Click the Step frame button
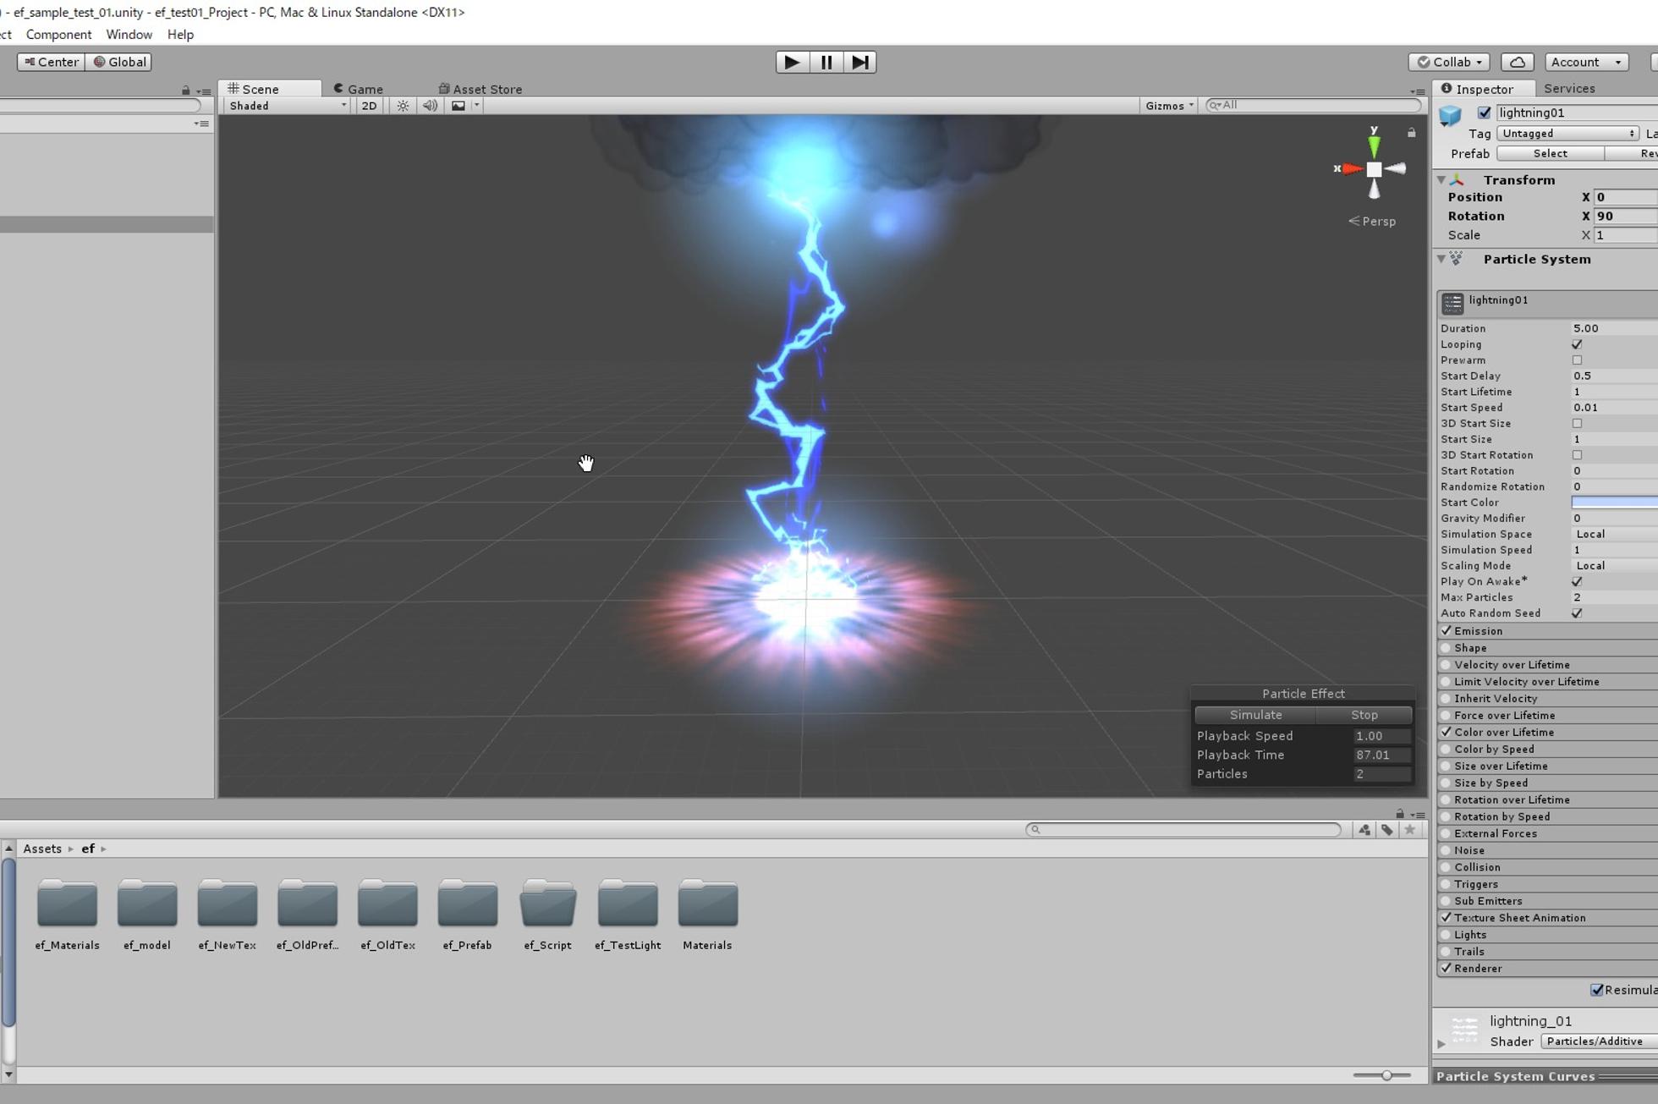This screenshot has height=1104, width=1658. coord(859,62)
